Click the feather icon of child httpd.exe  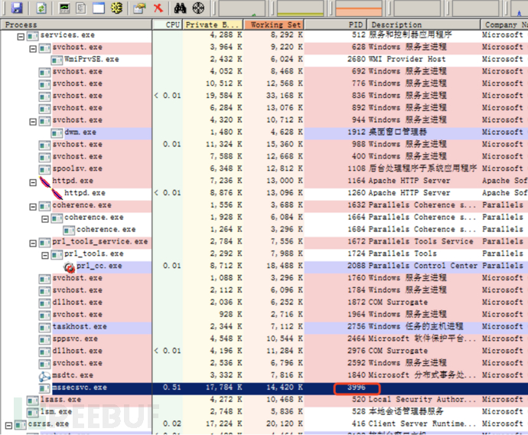57,194
